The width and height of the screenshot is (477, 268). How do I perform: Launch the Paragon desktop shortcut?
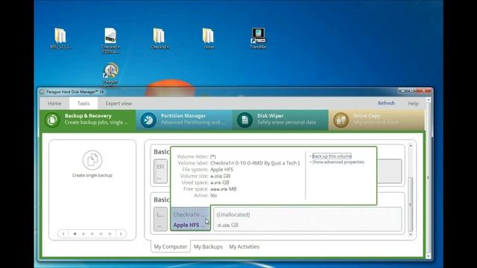tap(110, 74)
